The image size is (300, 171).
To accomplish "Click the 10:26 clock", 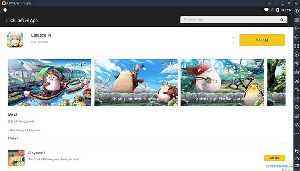I will (x=286, y=10).
